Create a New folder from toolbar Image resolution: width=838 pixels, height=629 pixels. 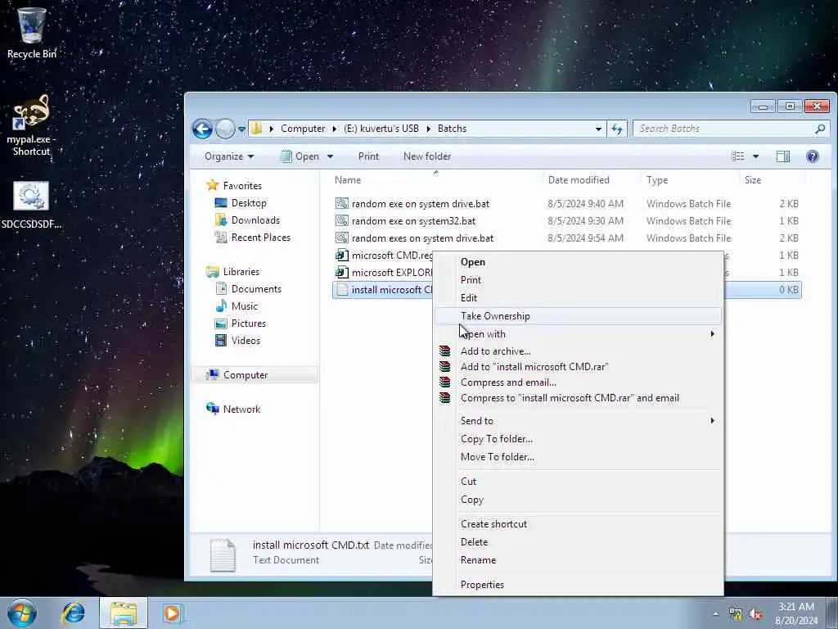pyautogui.click(x=427, y=156)
